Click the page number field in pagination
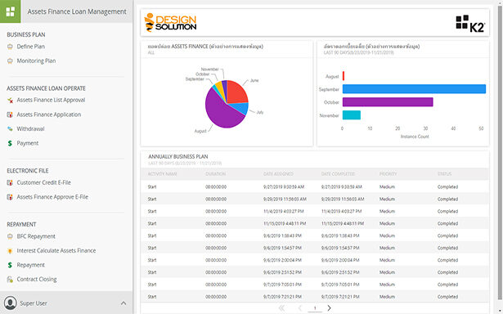This screenshot has width=503, height=314. click(x=315, y=308)
